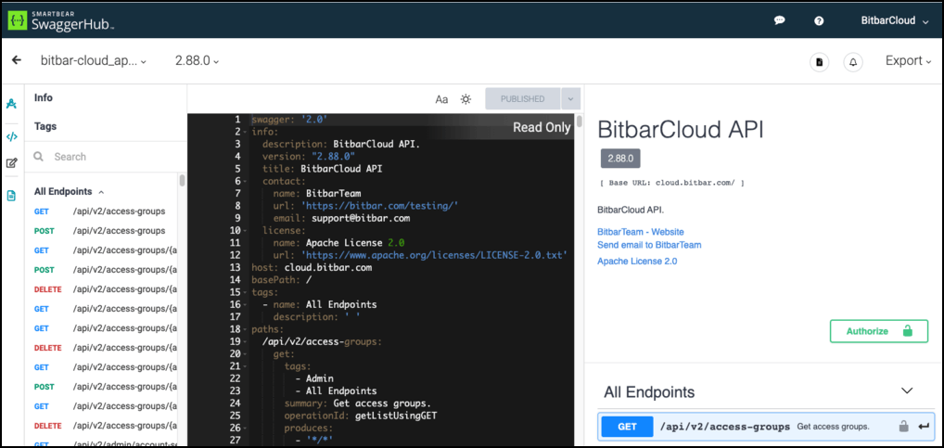The image size is (944, 448).
Task: Click the edit pencil icon in sidebar
Action: tap(12, 163)
